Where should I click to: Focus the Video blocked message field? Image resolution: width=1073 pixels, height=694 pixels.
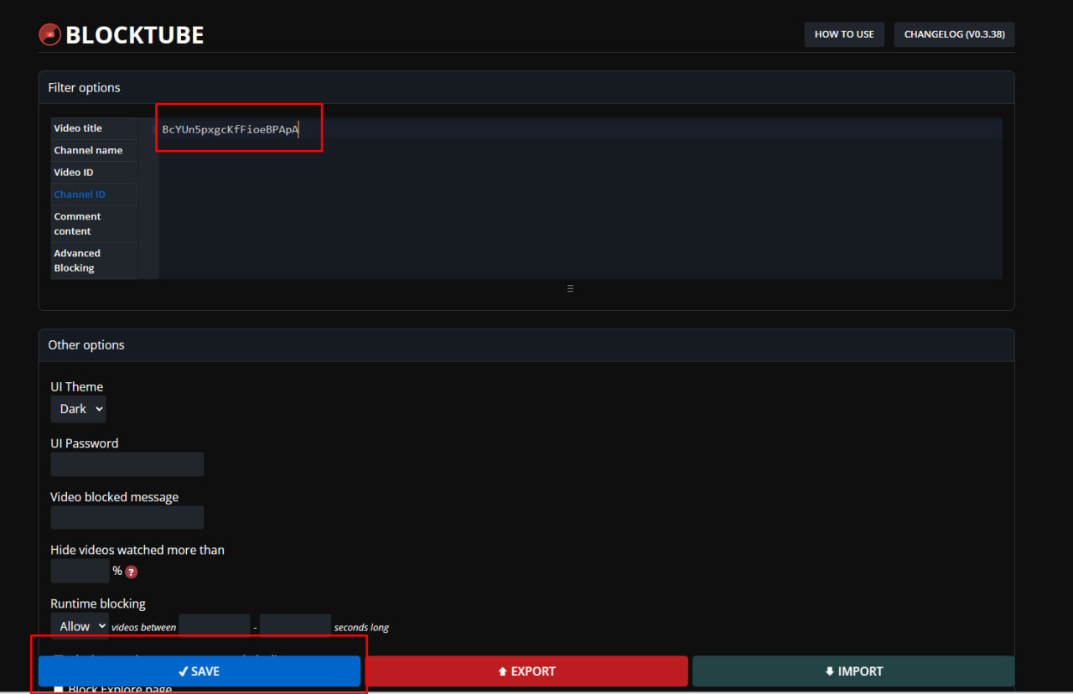coord(127,517)
